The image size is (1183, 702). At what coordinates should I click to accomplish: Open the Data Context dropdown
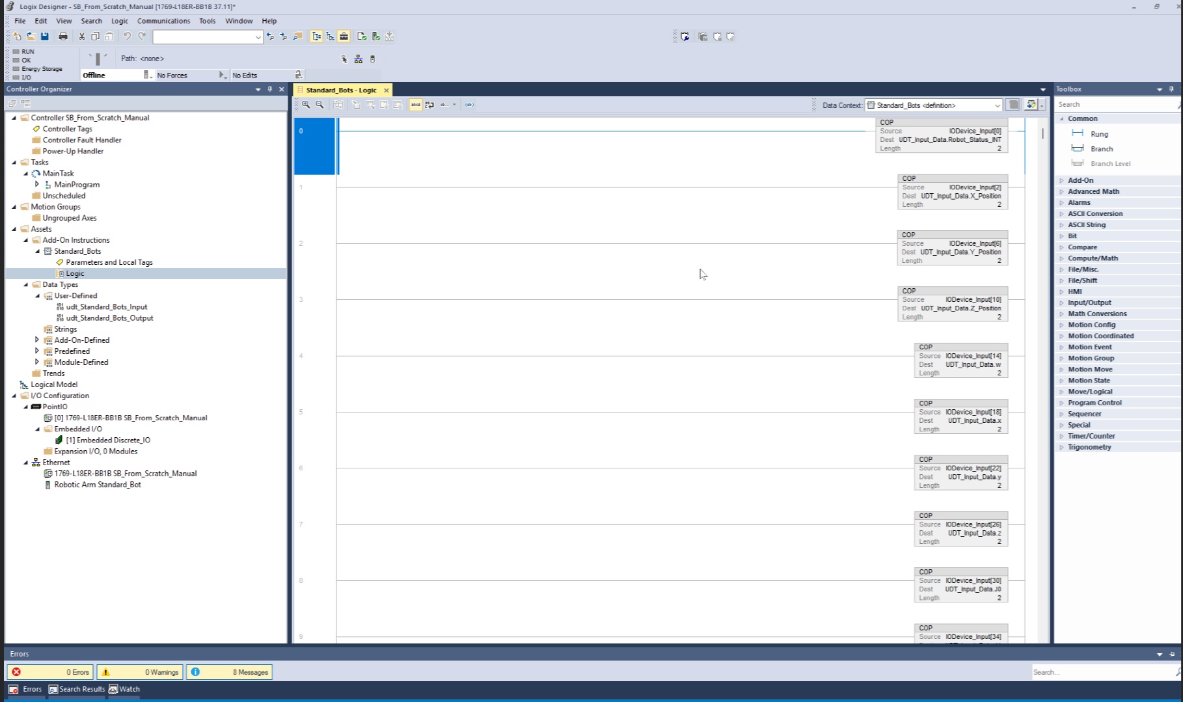pyautogui.click(x=997, y=105)
